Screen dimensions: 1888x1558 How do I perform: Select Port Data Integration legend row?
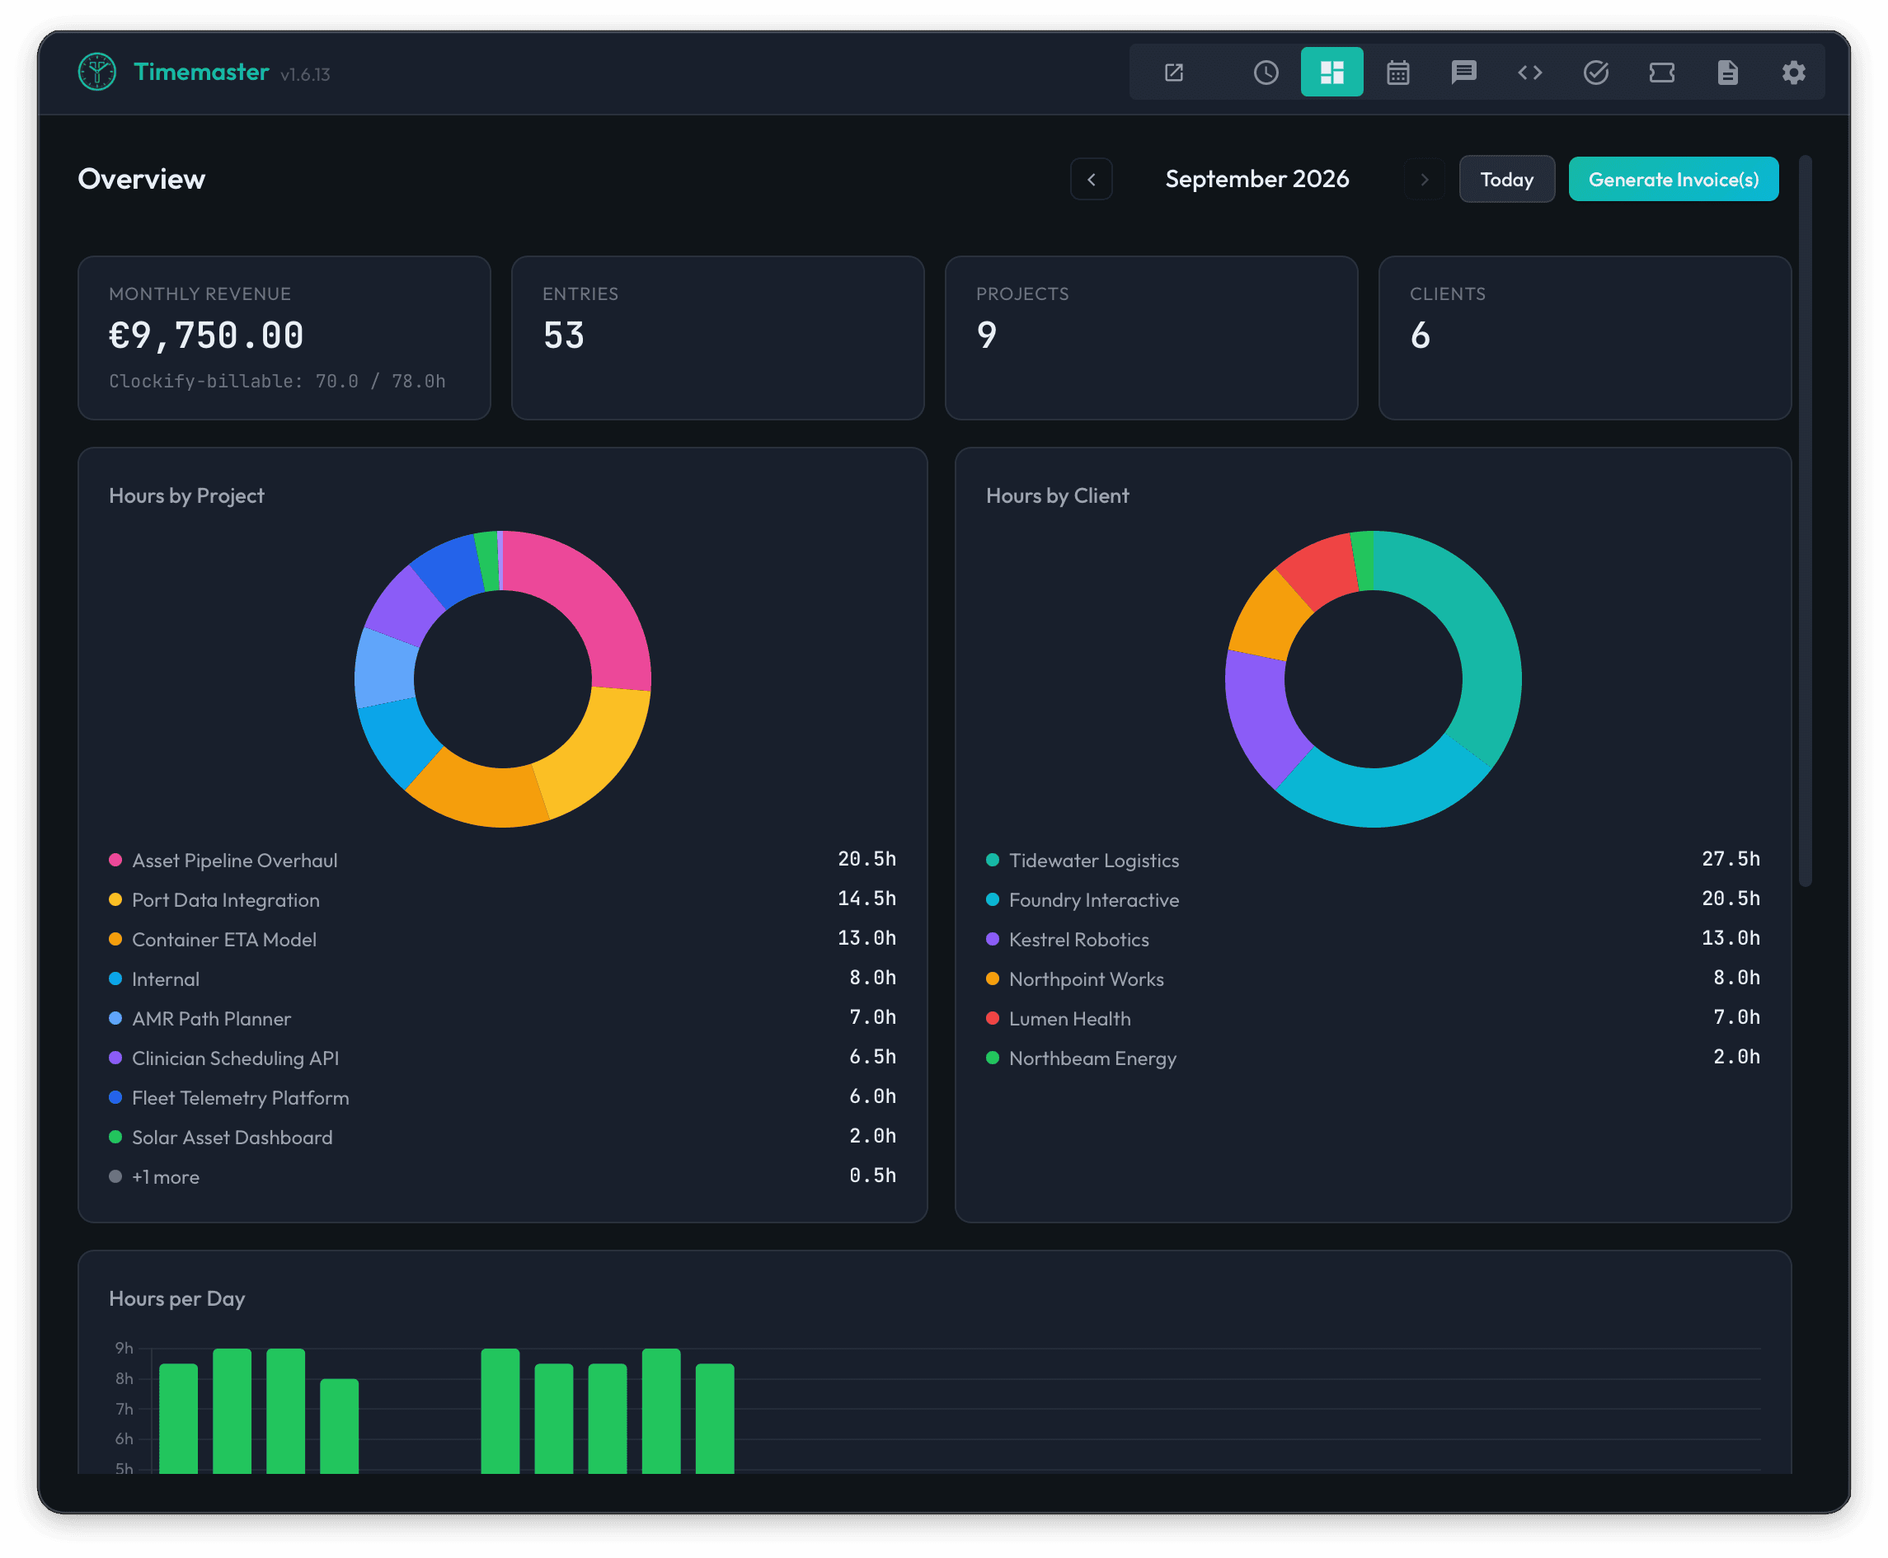503,899
